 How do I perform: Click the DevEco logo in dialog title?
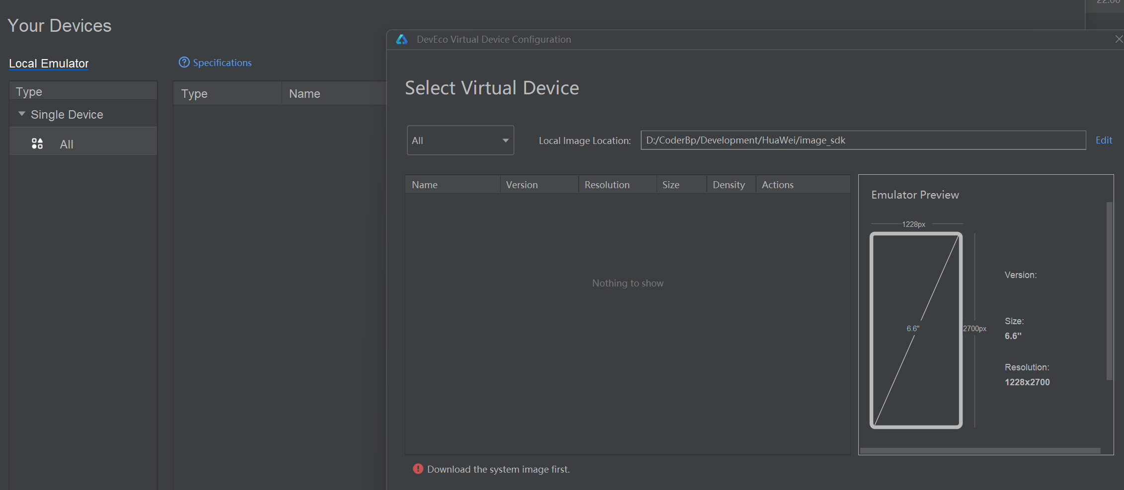402,39
